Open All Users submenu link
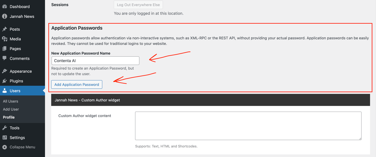This screenshot has height=157, width=376. pyautogui.click(x=10, y=101)
